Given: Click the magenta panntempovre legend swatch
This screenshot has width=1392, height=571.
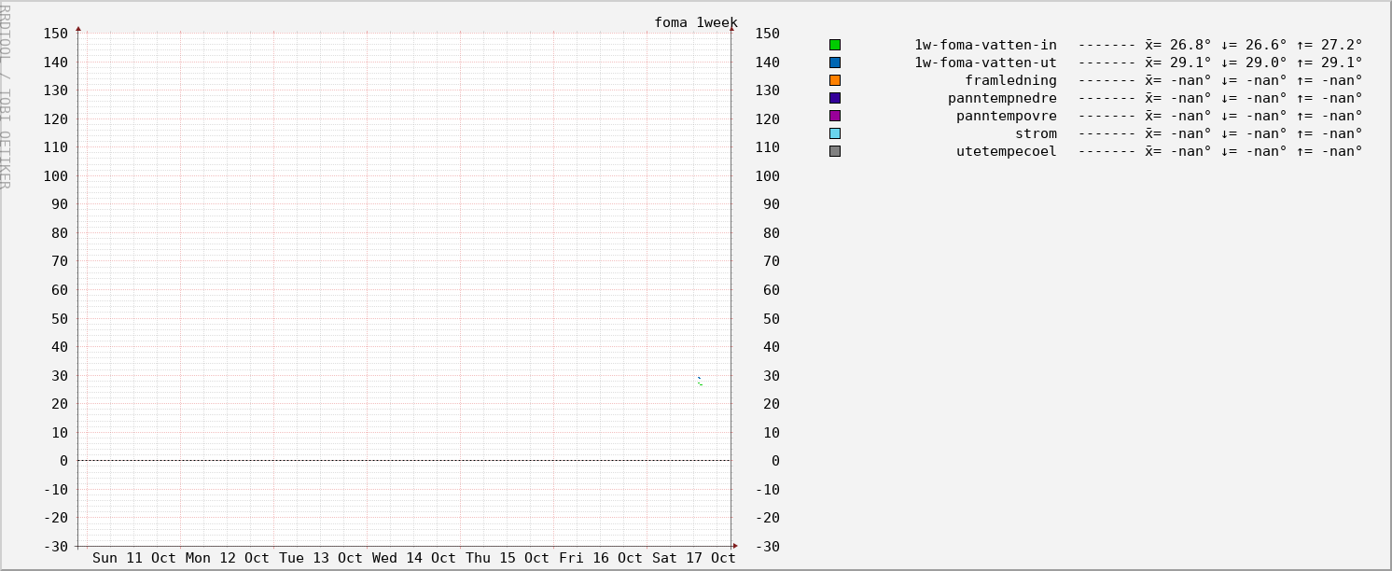Looking at the screenshot, I should click(x=835, y=116).
